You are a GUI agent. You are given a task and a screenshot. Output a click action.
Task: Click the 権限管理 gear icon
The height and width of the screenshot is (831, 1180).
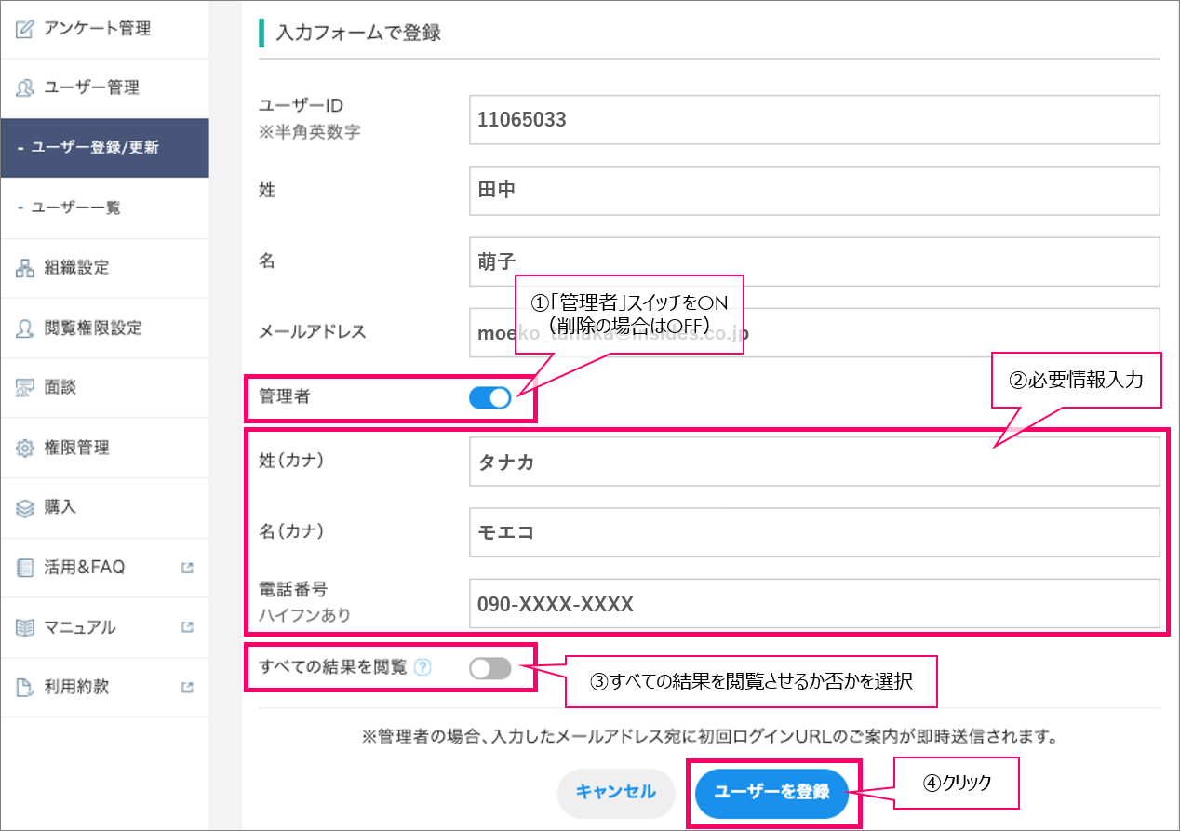tap(25, 448)
